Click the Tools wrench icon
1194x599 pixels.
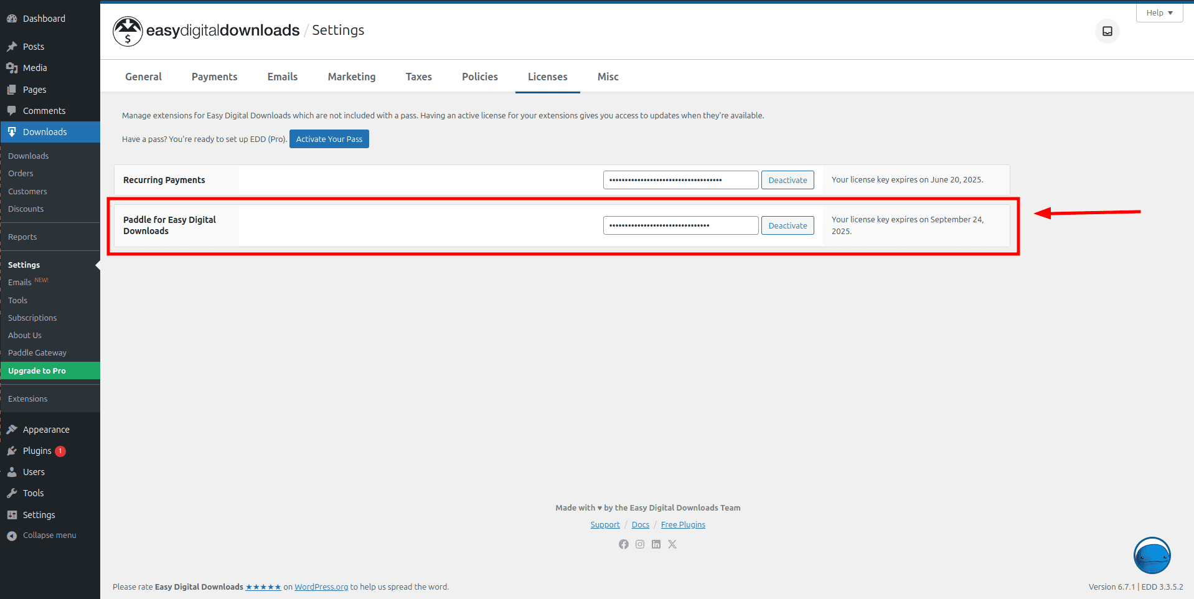[x=12, y=493]
